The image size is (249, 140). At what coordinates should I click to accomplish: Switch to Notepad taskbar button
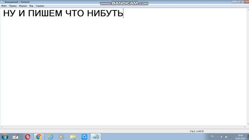96,137
